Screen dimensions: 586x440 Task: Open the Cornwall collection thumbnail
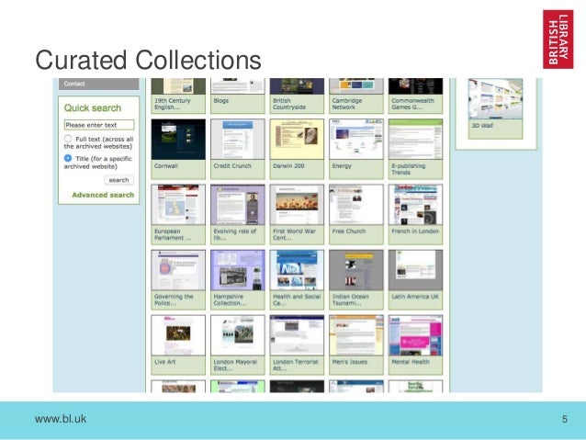click(178, 140)
